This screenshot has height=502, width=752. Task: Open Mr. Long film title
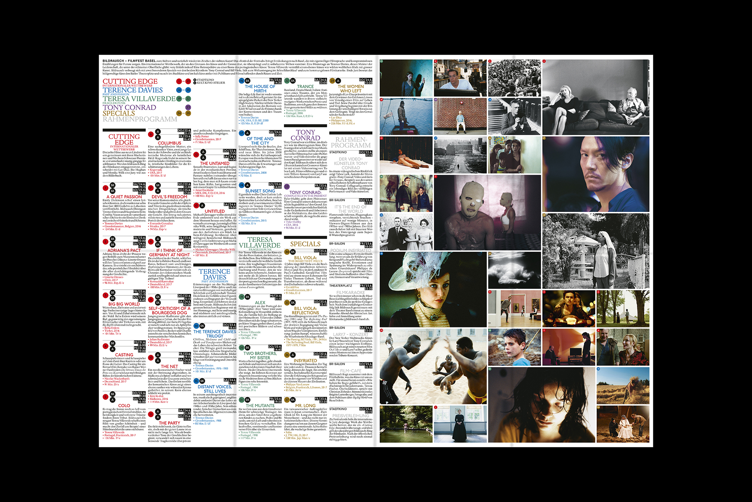pos(305,406)
